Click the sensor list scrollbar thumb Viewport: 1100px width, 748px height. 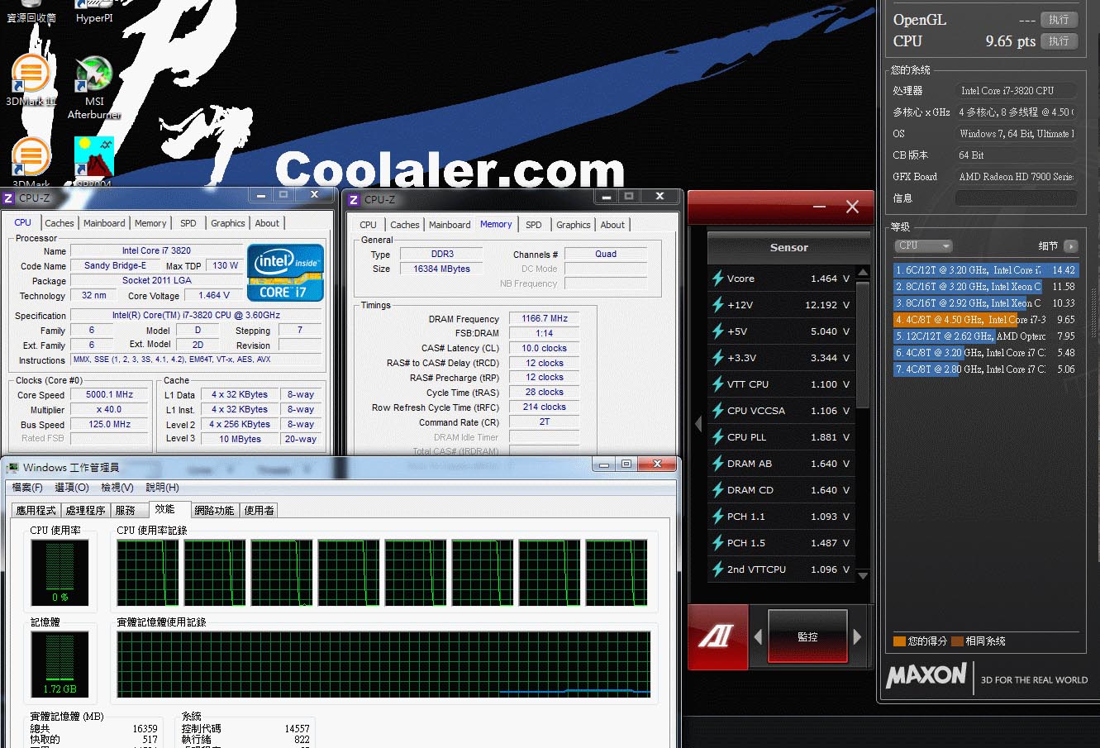pos(863,343)
